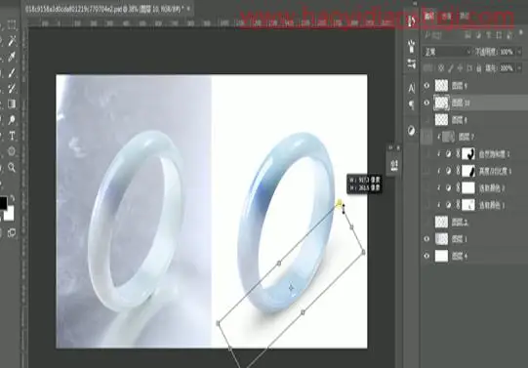This screenshot has width=528, height=368.
Task: Choose the History Brush tool
Action: [x=12, y=88]
